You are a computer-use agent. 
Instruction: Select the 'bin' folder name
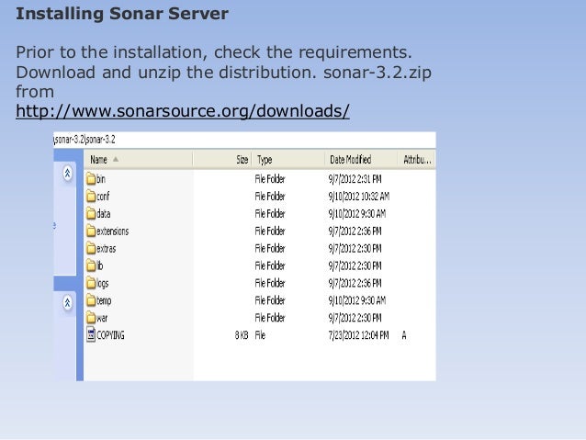tap(101, 179)
